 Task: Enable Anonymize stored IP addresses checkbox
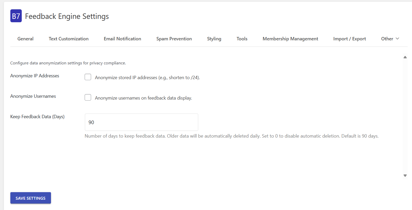click(x=88, y=77)
